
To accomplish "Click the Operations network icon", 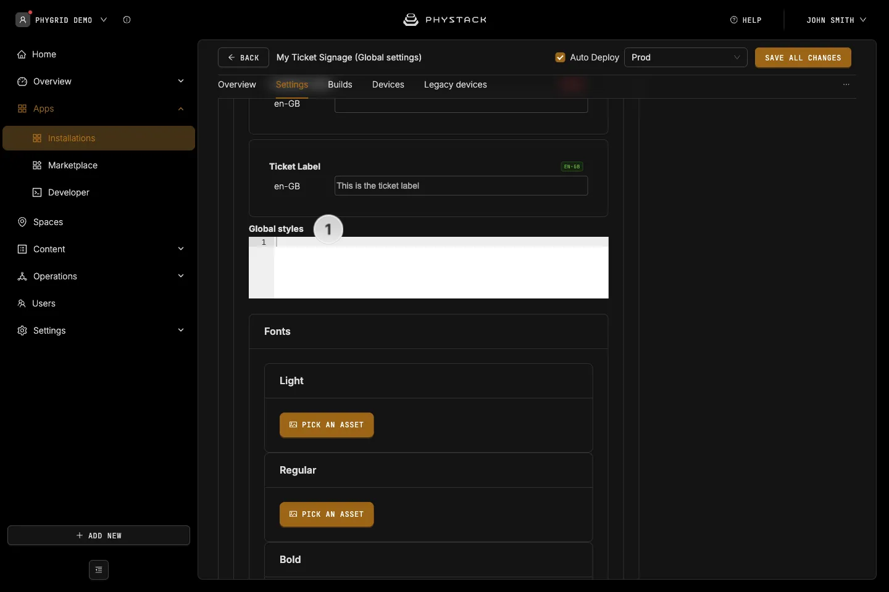I will tap(22, 276).
